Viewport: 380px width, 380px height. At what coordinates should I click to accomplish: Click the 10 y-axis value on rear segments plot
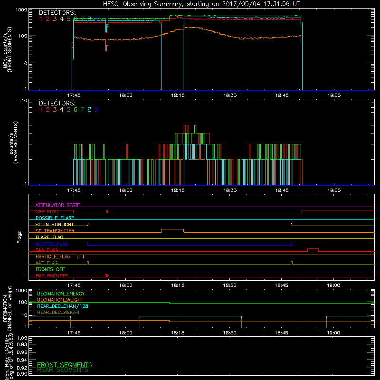(25, 100)
